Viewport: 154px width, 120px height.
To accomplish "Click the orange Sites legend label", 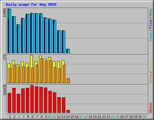I will click(150, 79).
